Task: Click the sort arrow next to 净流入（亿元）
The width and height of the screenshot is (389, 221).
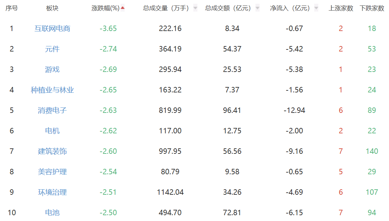Action: coord(316,8)
